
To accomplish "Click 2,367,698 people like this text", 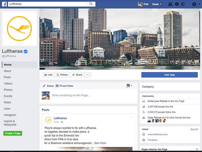I will 160,106.
